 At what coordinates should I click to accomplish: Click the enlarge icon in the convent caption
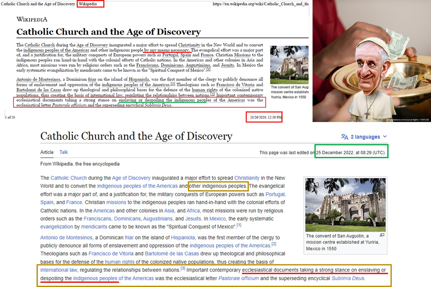pos(382,235)
